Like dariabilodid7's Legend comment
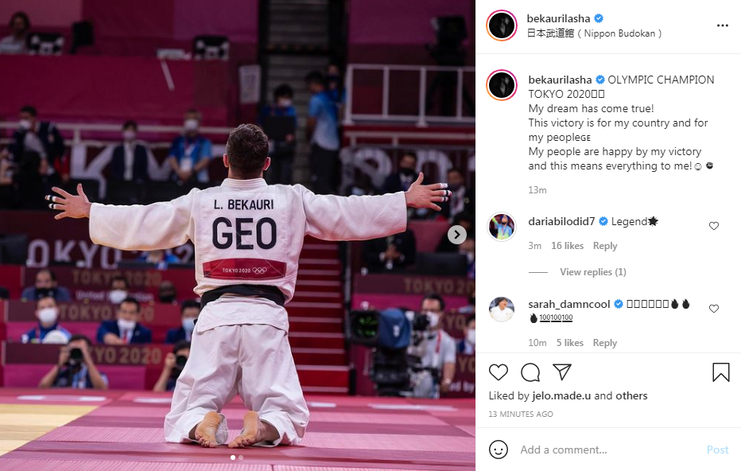The height and width of the screenshot is (471, 741). [x=714, y=226]
